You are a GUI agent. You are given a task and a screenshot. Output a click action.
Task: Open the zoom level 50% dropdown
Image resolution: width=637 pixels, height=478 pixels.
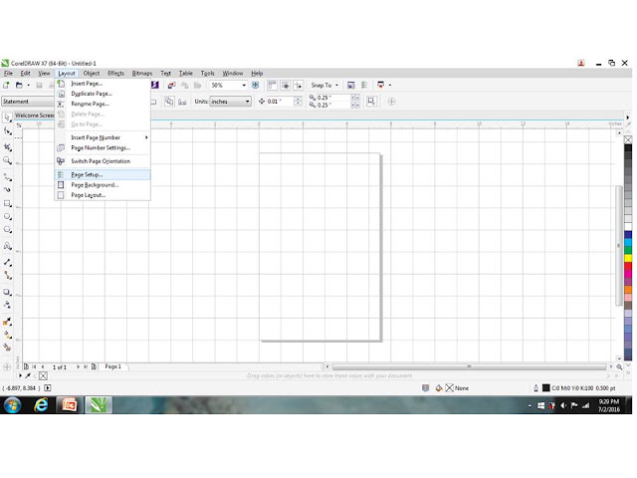pyautogui.click(x=244, y=86)
